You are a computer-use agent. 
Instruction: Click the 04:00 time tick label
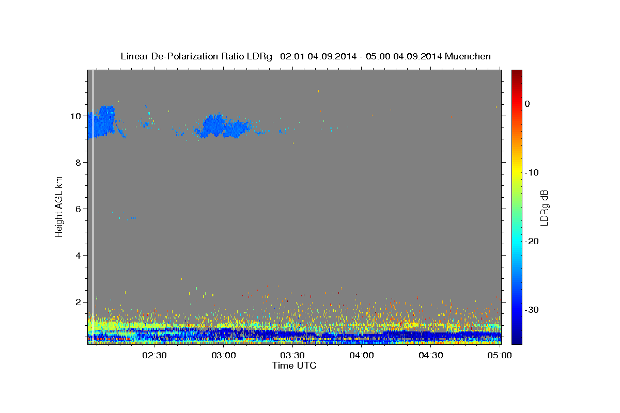[x=362, y=355]
